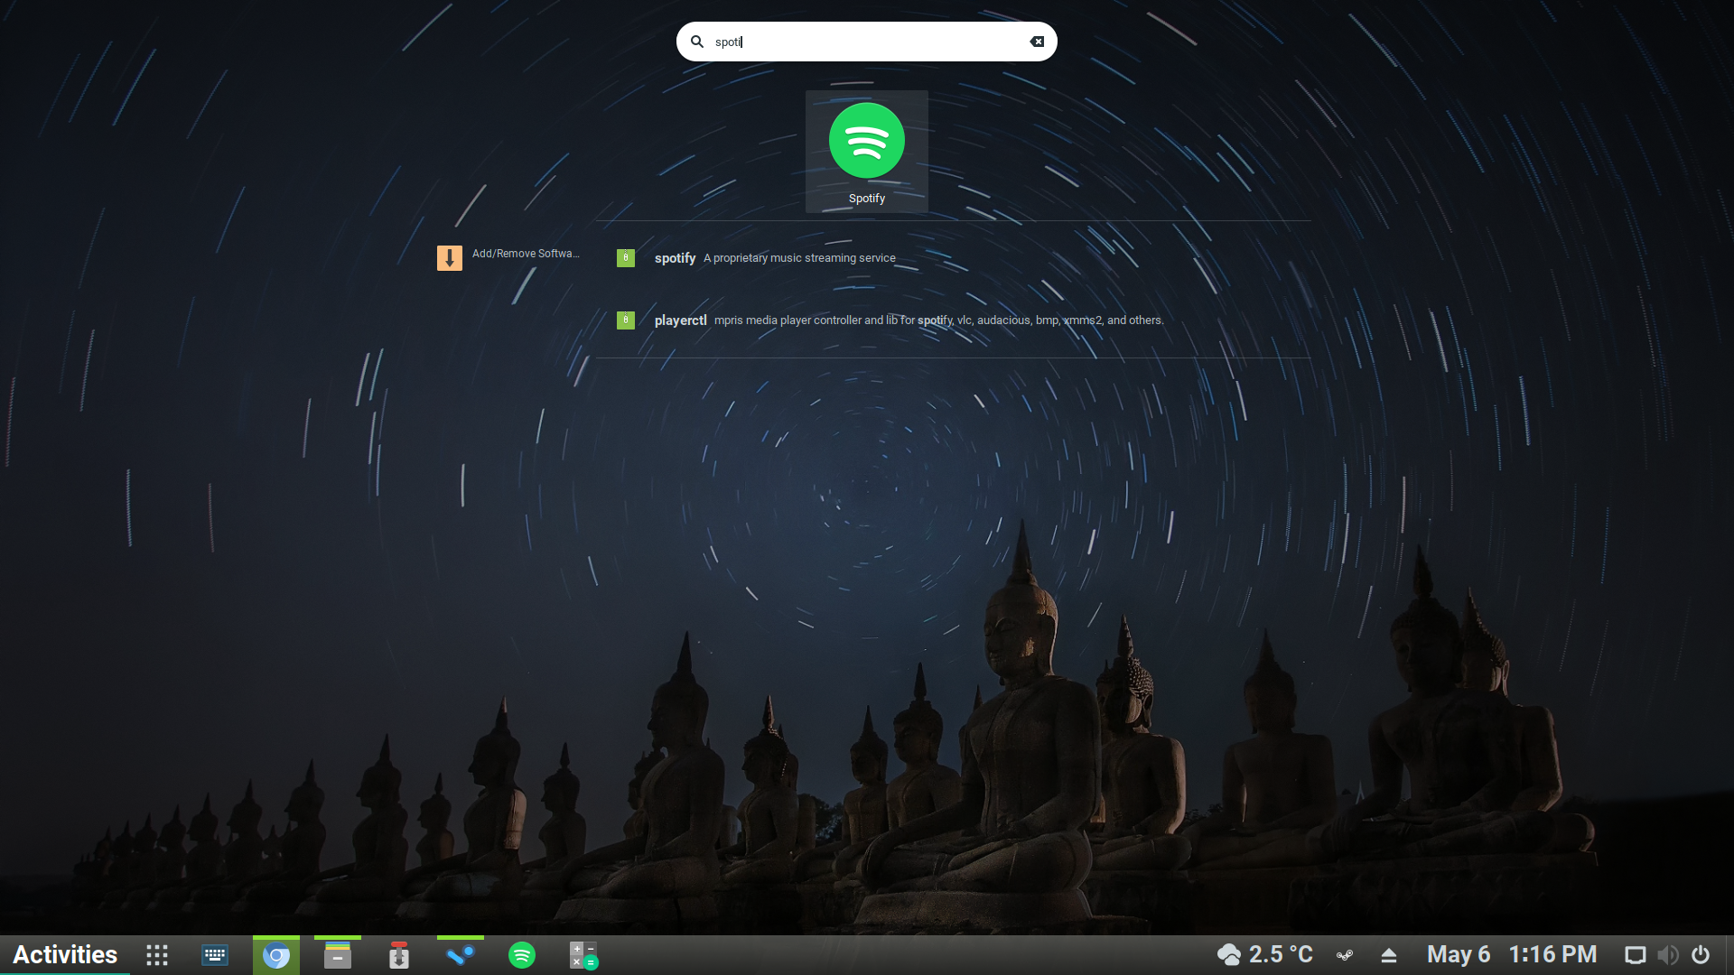Image resolution: width=1734 pixels, height=975 pixels.
Task: Open the on-screen keyboard icon
Action: [x=215, y=955]
